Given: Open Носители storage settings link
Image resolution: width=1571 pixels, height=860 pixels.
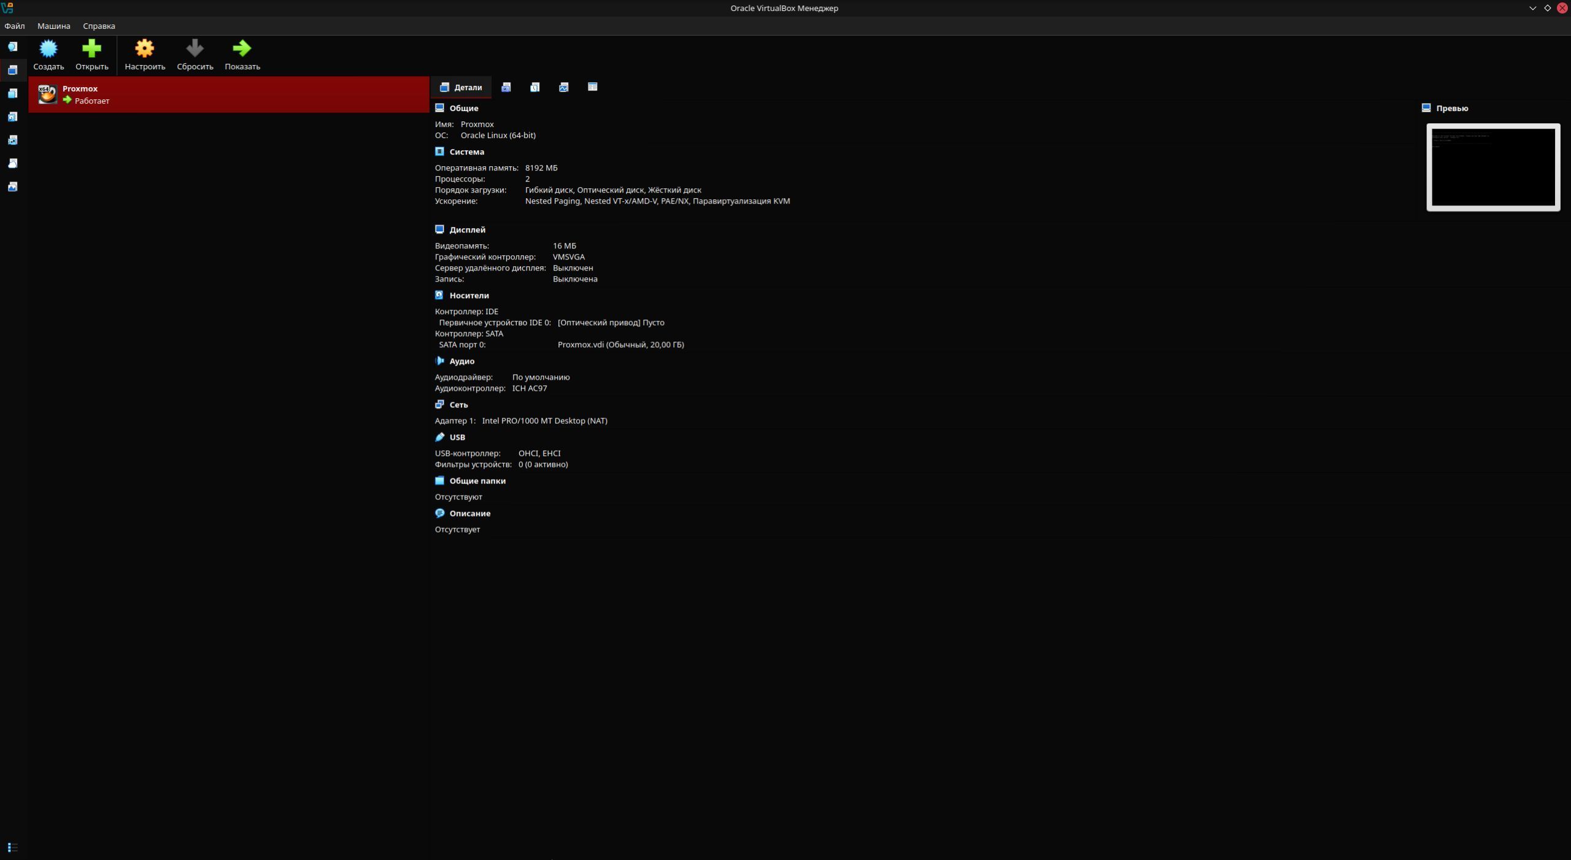Looking at the screenshot, I should [469, 295].
